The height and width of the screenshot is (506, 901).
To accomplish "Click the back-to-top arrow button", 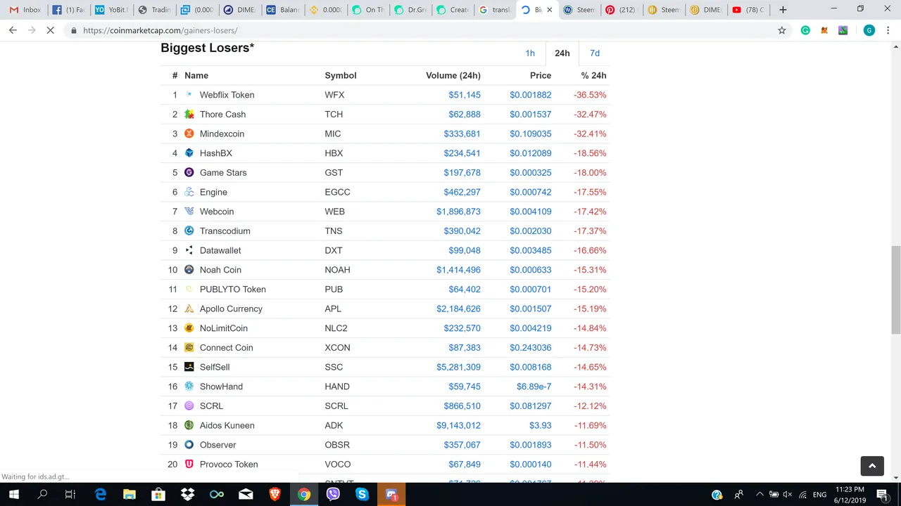I will point(872,465).
